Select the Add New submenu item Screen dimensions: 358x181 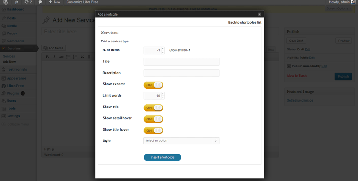click(x=9, y=62)
